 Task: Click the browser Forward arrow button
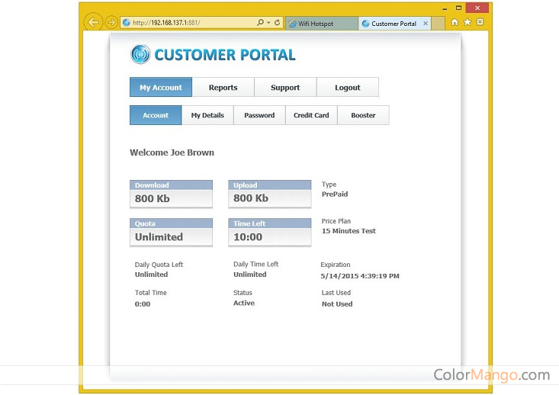111,23
